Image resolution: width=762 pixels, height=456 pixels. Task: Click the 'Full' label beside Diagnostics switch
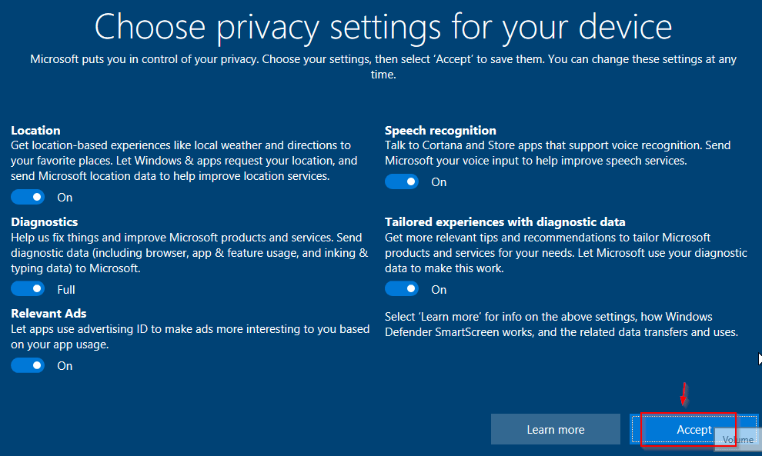pyautogui.click(x=66, y=290)
